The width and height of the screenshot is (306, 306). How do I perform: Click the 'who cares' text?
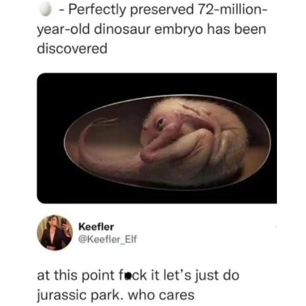point(161,295)
